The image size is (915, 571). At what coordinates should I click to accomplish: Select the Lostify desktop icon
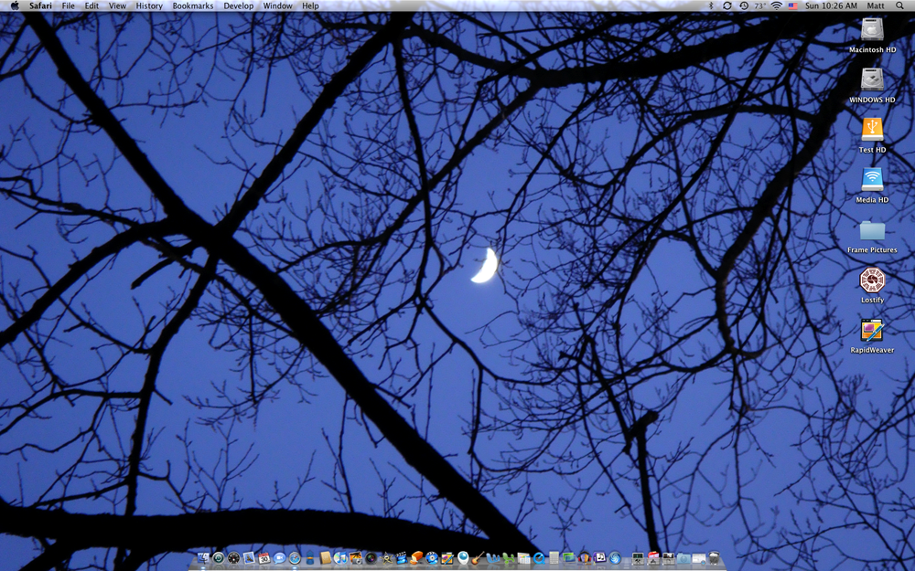(872, 280)
